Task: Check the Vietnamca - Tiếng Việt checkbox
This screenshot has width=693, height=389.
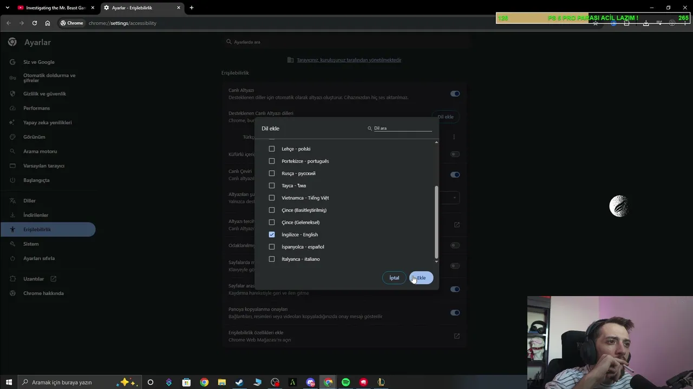Action: pyautogui.click(x=272, y=198)
